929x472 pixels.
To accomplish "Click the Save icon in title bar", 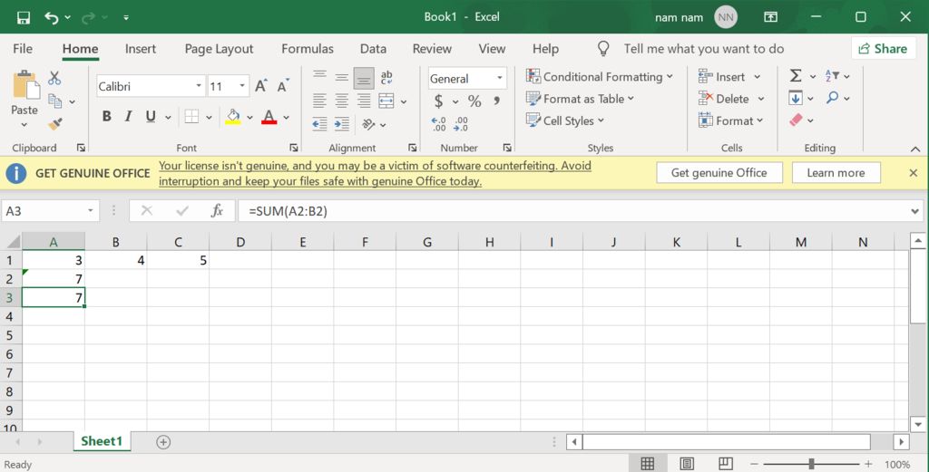I will click(x=23, y=17).
